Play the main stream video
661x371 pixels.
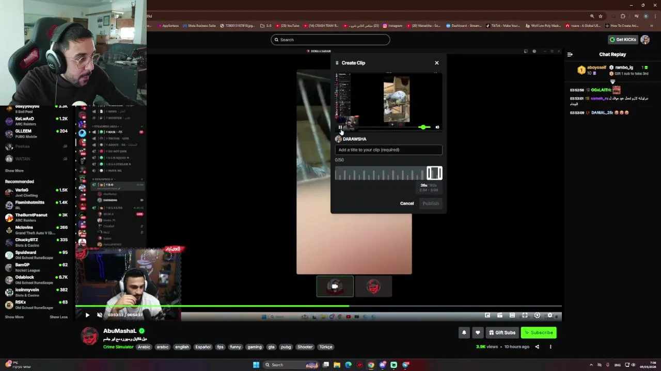[87, 315]
